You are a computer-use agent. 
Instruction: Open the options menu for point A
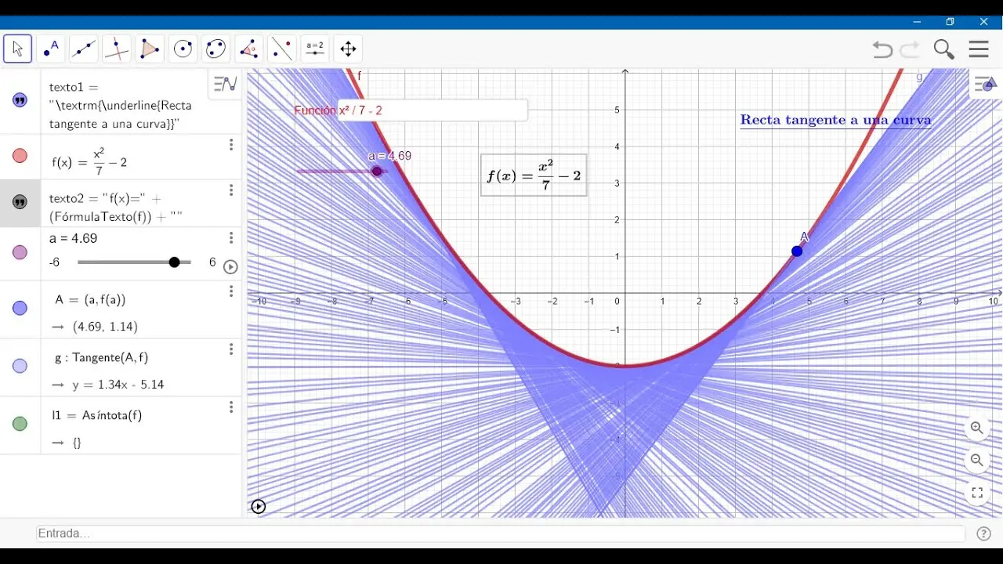pyautogui.click(x=231, y=291)
